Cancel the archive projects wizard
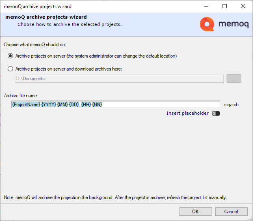253x221 pixels. tap(231, 211)
